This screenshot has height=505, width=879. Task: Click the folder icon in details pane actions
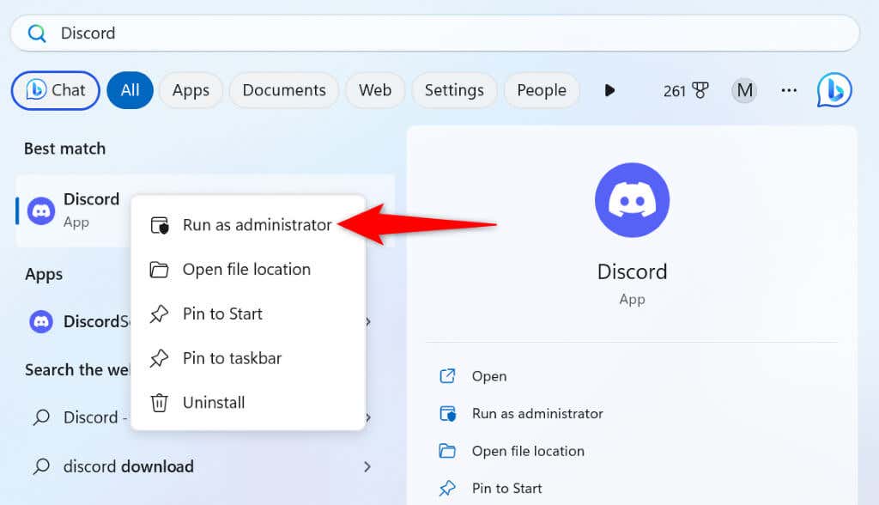[447, 451]
